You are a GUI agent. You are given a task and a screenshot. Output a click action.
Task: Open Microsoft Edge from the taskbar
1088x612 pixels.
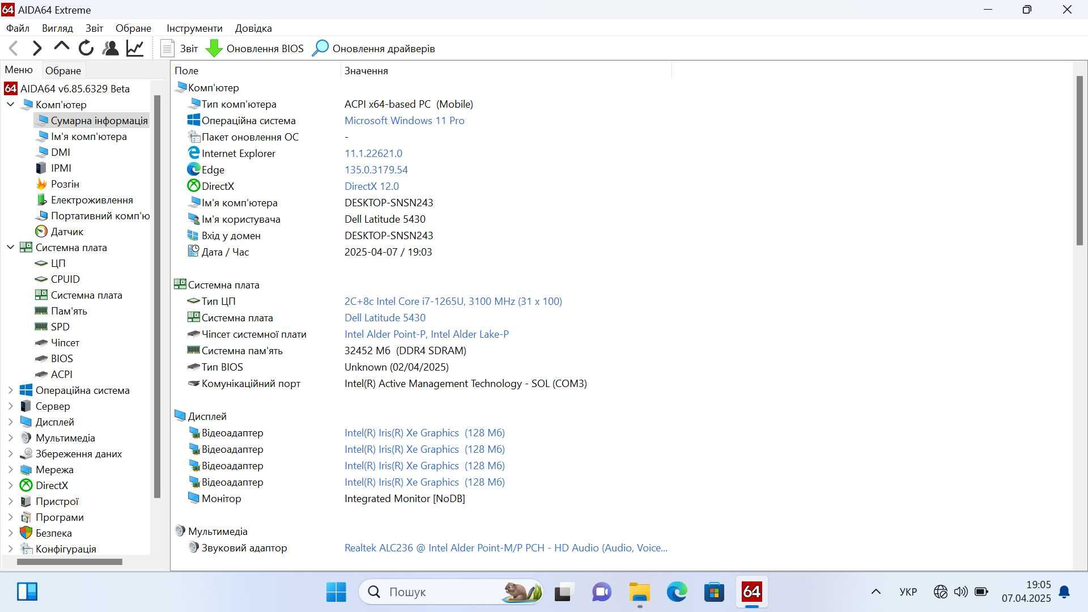[677, 592]
